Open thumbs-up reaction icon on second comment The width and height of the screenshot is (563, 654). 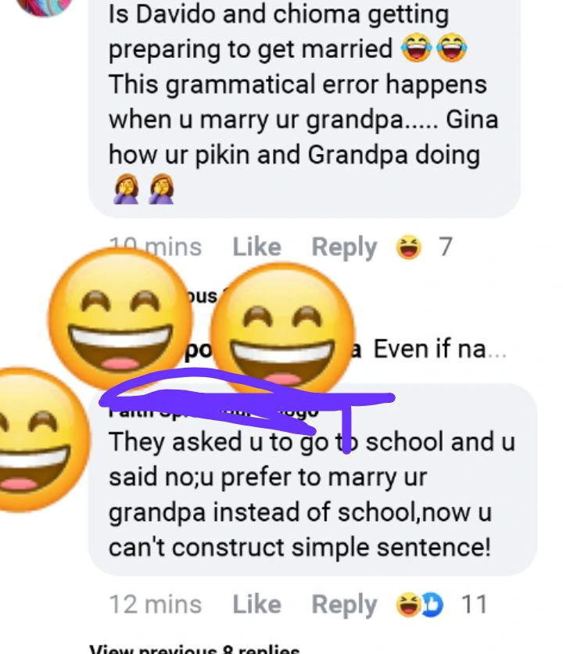(432, 605)
